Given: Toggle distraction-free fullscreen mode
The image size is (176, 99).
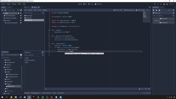Looking at the screenshot, I should [x=150, y=7].
